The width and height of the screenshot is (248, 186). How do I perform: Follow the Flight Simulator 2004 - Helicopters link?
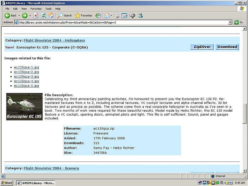54,40
